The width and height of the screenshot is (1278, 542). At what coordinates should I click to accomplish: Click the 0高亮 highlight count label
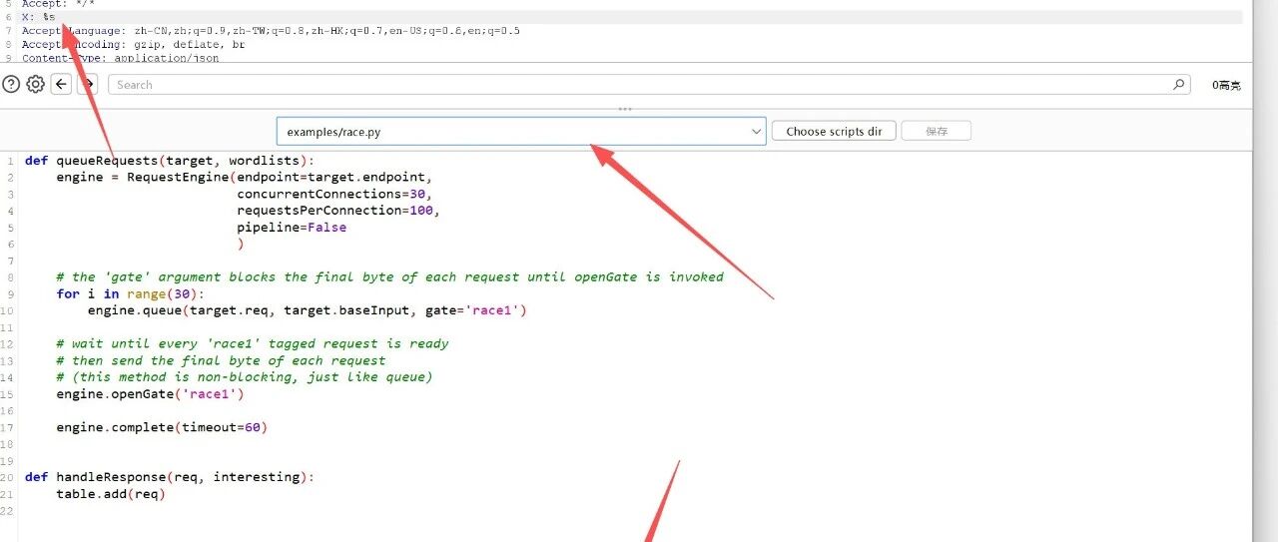tap(1226, 86)
